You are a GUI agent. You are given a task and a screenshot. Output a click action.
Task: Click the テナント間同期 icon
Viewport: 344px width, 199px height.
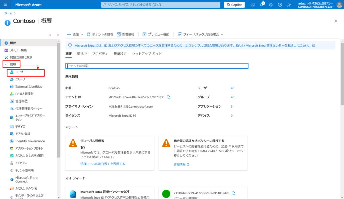[12, 170]
